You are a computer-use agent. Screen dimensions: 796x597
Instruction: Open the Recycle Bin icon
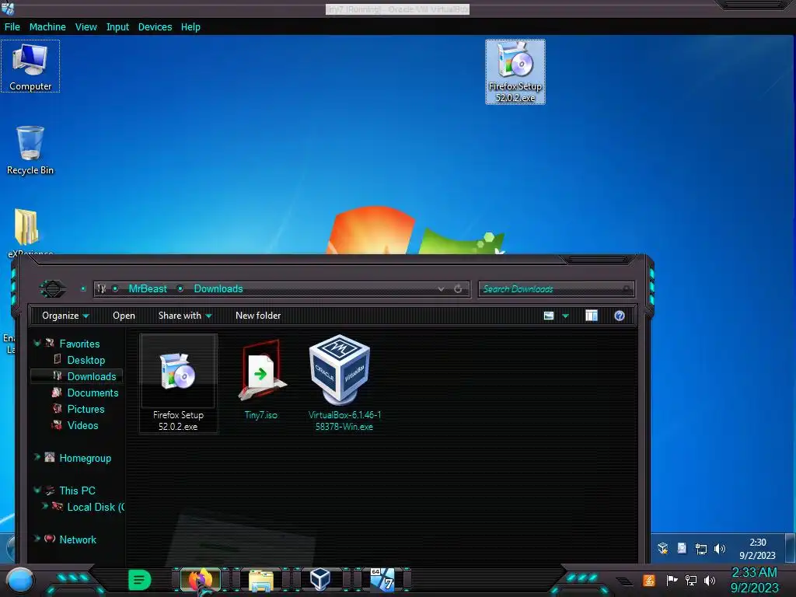point(30,151)
